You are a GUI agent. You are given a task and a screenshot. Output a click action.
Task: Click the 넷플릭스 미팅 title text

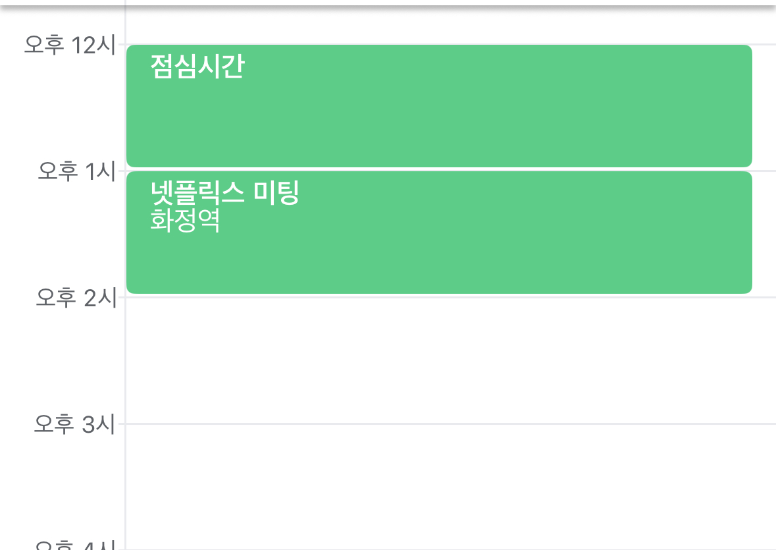pos(224,193)
